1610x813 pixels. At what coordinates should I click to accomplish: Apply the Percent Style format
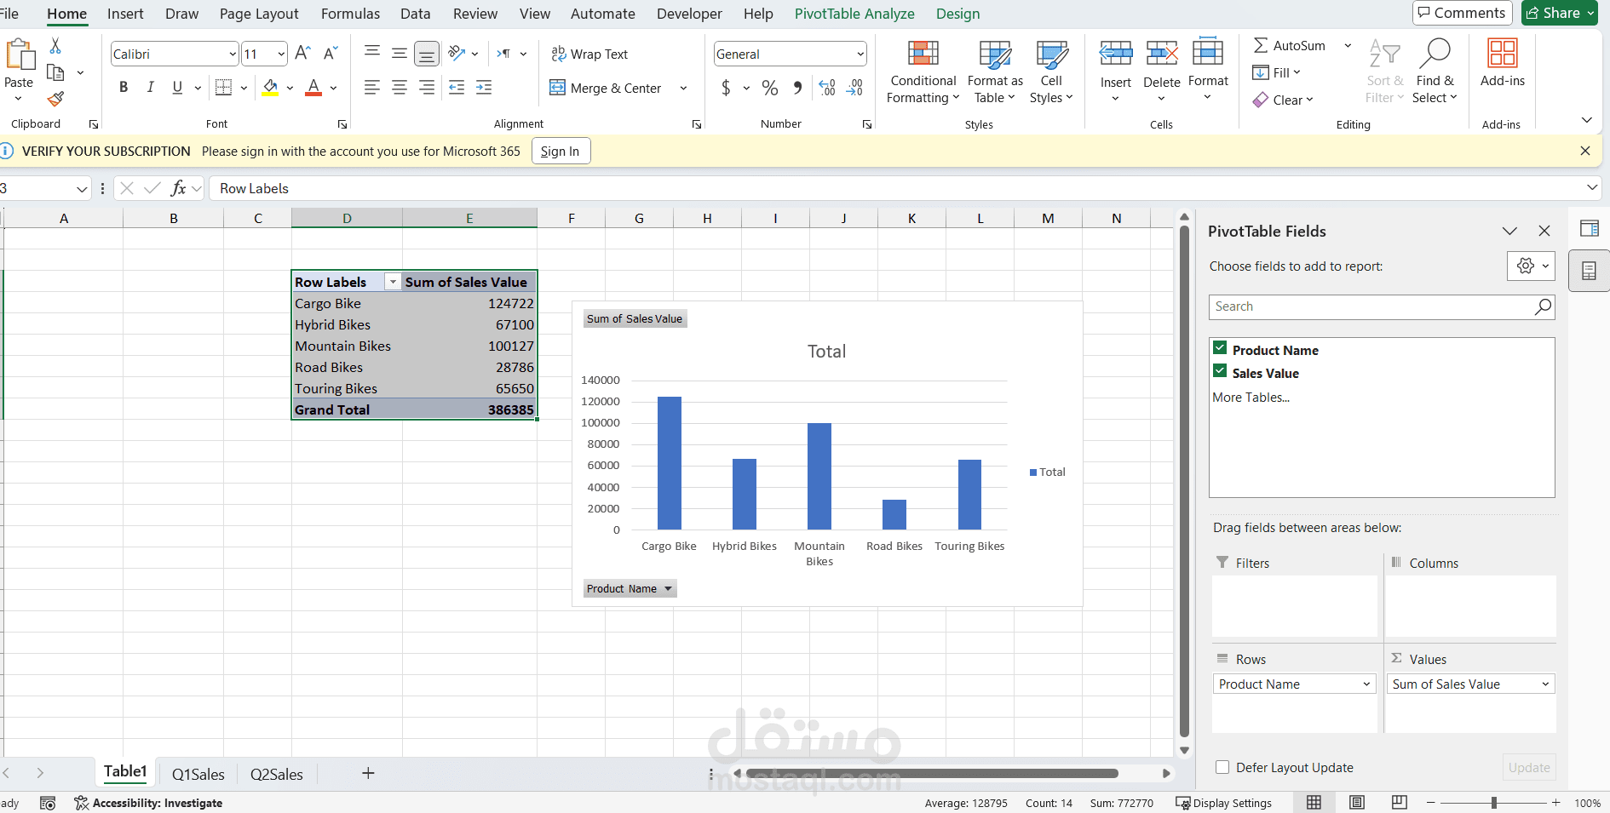[770, 88]
